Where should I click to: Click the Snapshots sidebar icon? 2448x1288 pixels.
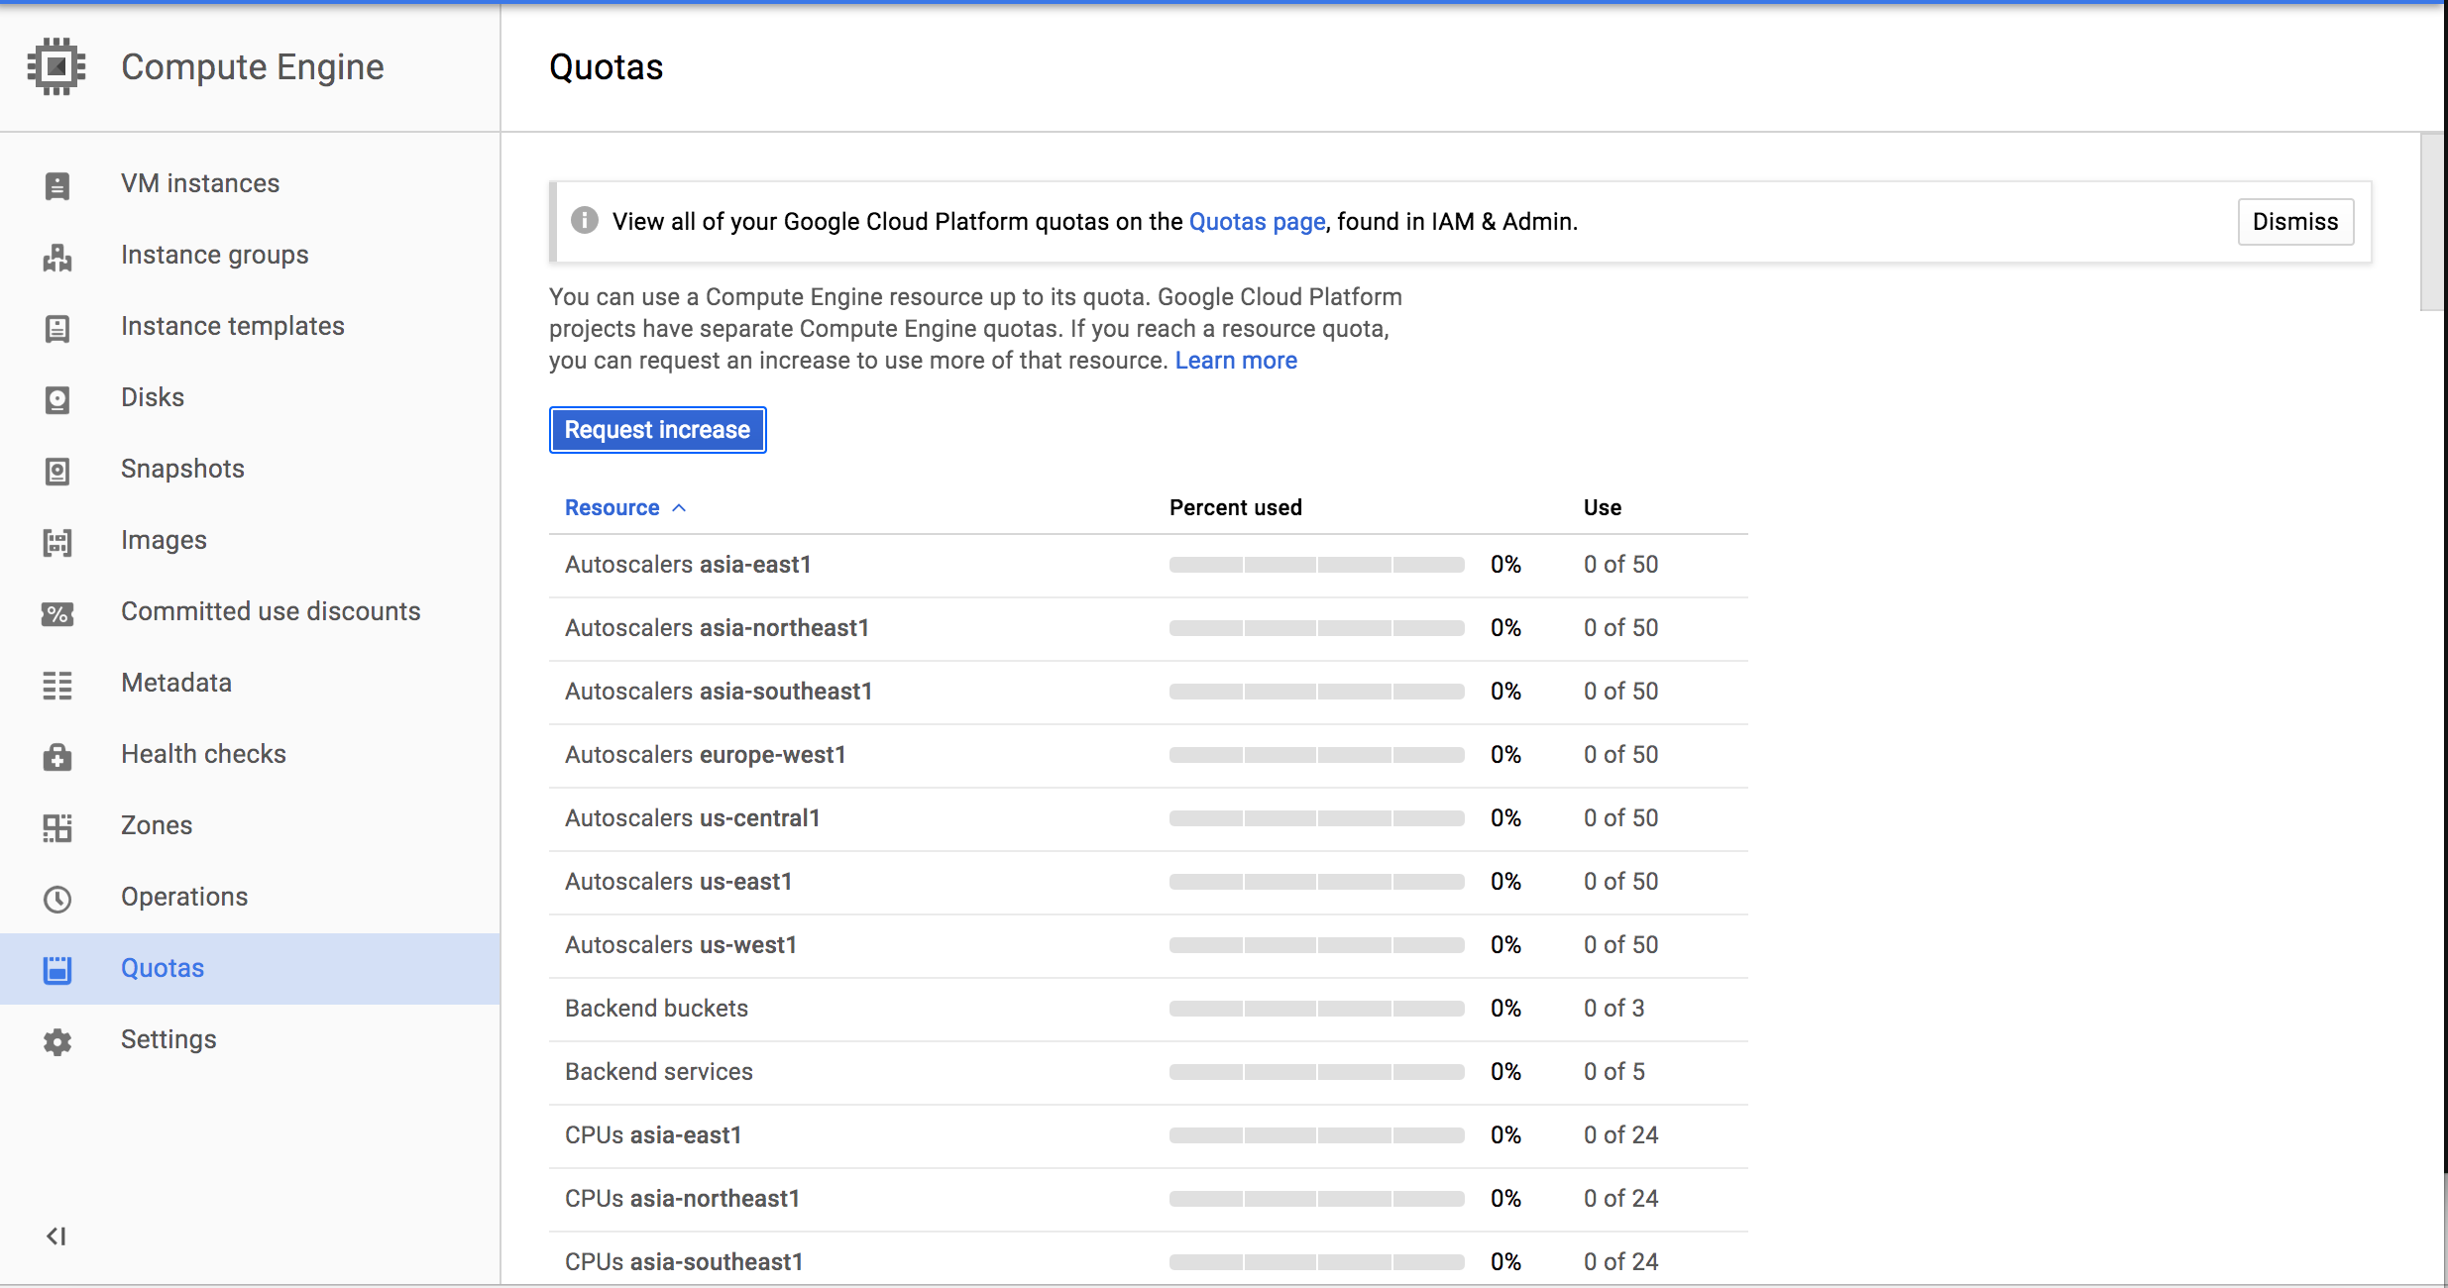(x=57, y=471)
